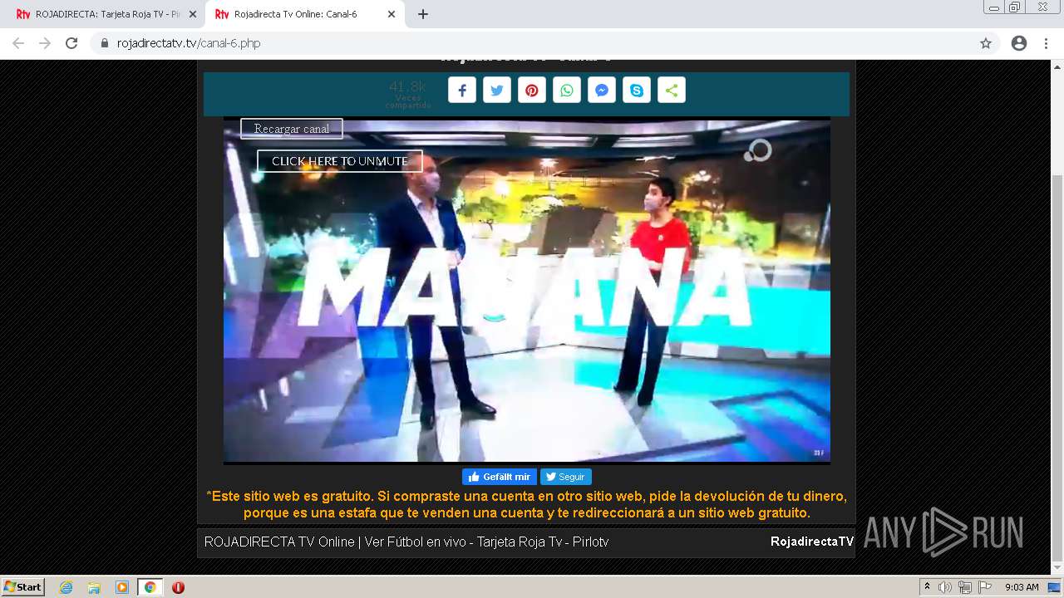Close the Rojadirecta Tv Online: Canal-6 tab
1064x598 pixels.
click(391, 14)
